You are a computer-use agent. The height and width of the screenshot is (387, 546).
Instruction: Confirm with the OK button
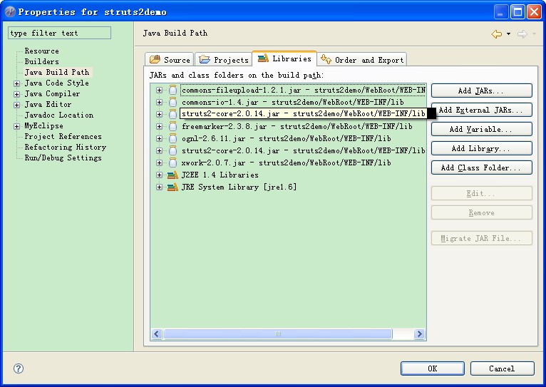click(x=433, y=368)
